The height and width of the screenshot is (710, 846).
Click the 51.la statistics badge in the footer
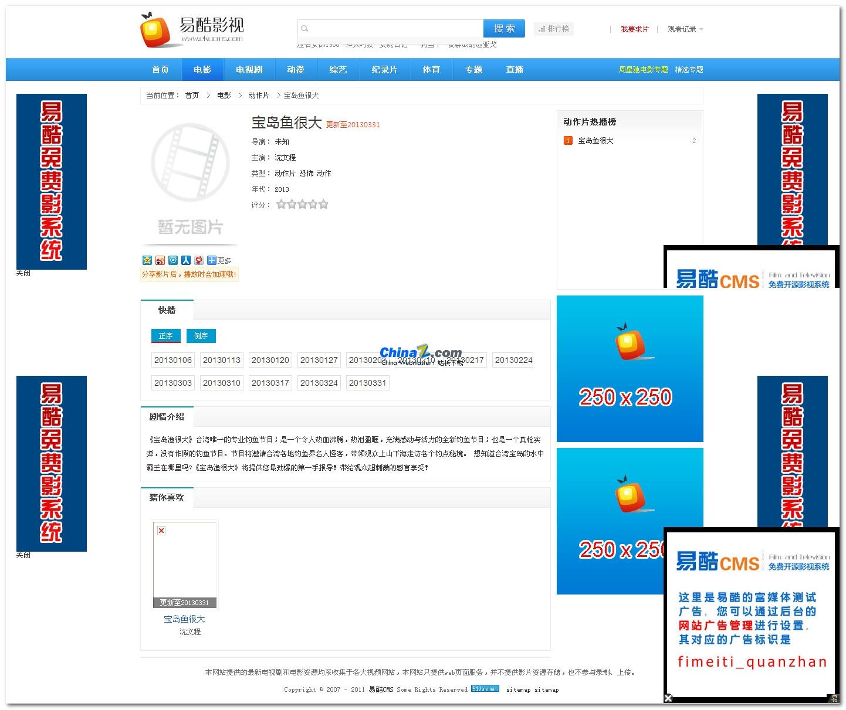point(485,689)
